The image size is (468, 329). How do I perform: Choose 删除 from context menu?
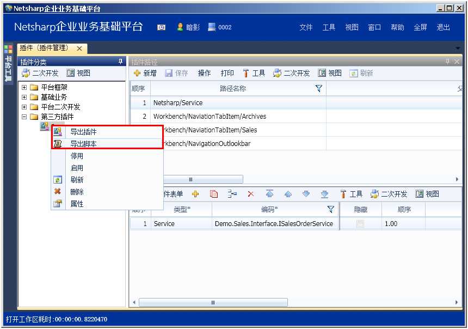(107, 192)
